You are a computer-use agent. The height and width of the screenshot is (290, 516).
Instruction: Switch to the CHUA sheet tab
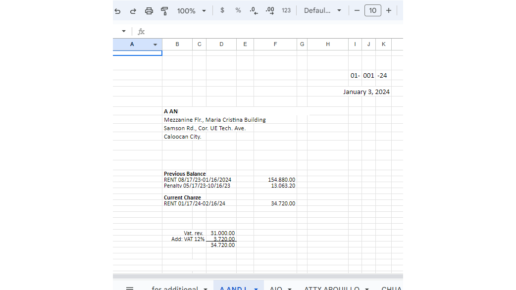point(392,288)
